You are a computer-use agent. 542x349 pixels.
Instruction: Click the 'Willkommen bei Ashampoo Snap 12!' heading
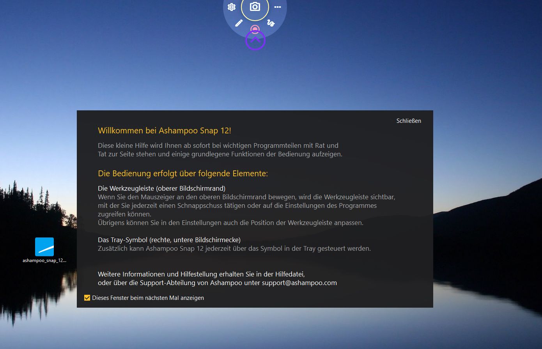click(x=165, y=131)
